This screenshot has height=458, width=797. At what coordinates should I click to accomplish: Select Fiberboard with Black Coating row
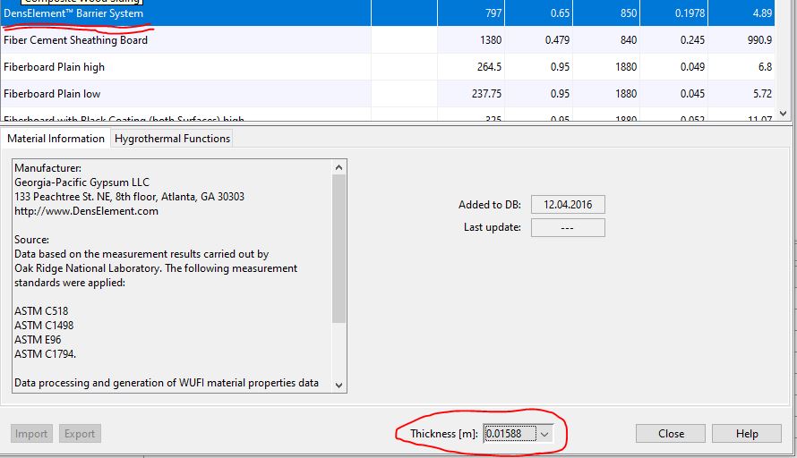124,118
